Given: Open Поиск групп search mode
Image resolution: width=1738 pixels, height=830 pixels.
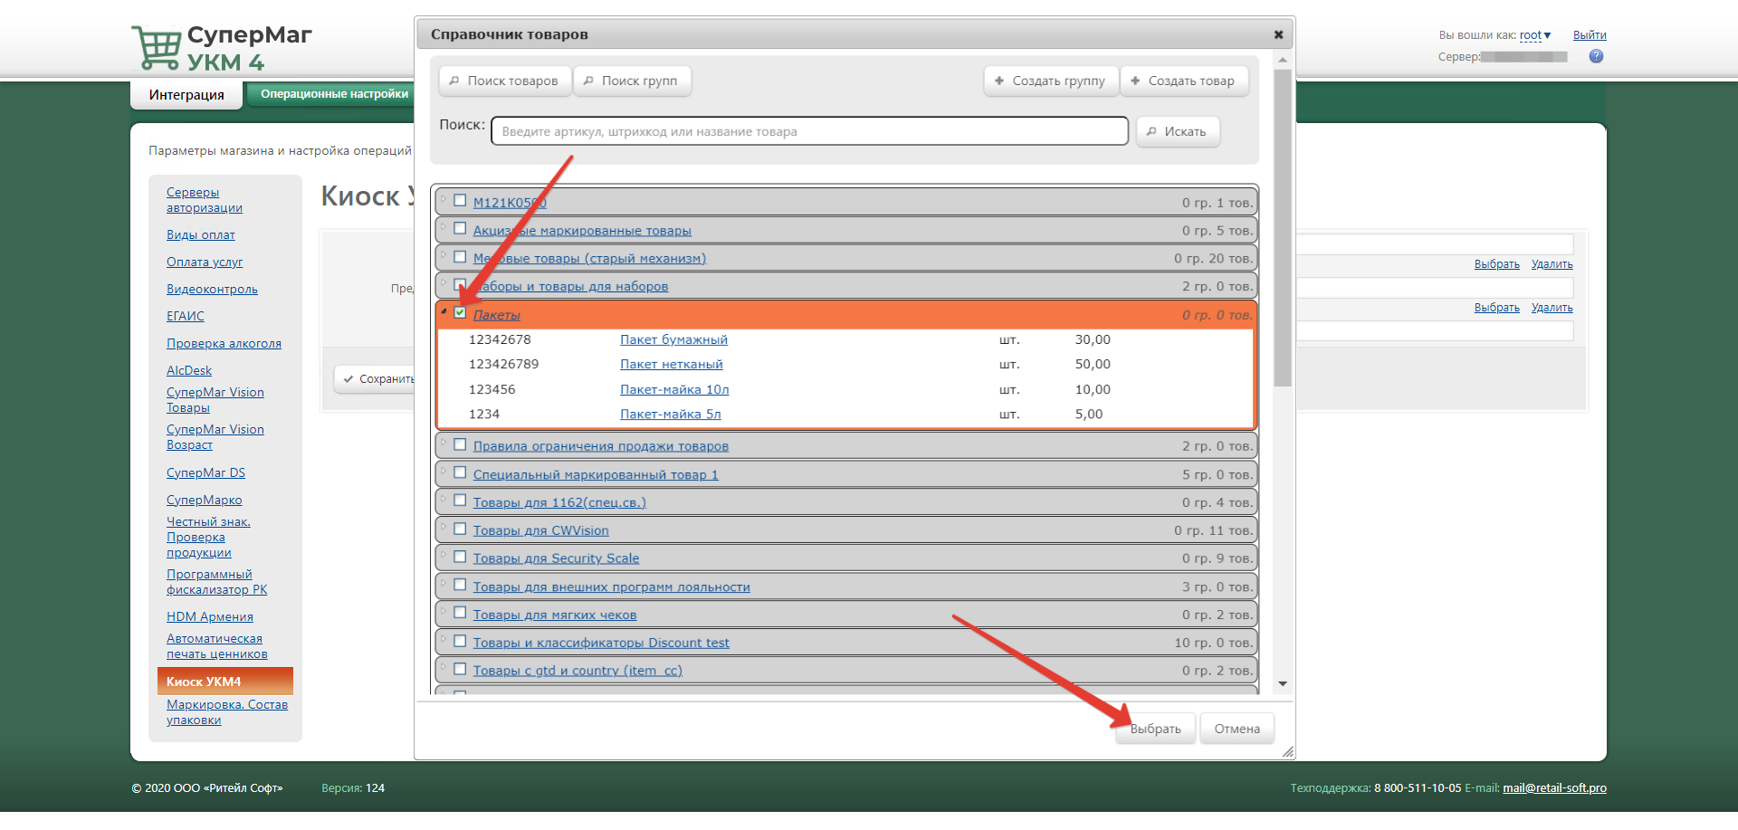Looking at the screenshot, I should (x=631, y=81).
